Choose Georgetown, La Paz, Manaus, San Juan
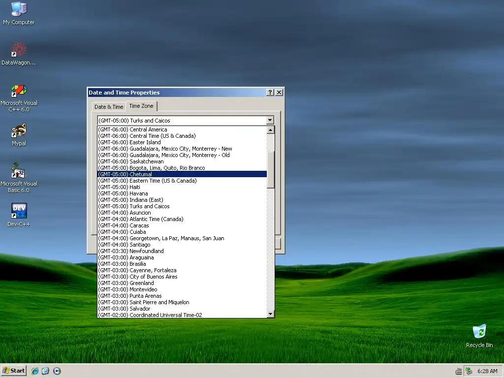The height and width of the screenshot is (378, 504). pos(182,239)
